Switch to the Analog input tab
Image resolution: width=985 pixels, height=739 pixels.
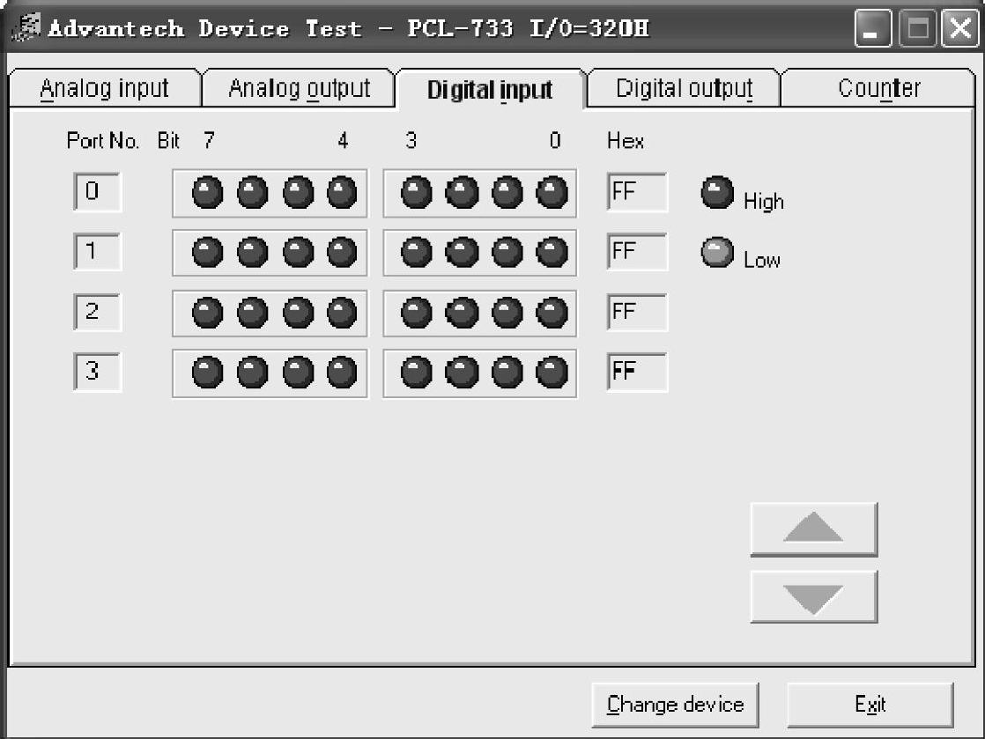tap(104, 89)
